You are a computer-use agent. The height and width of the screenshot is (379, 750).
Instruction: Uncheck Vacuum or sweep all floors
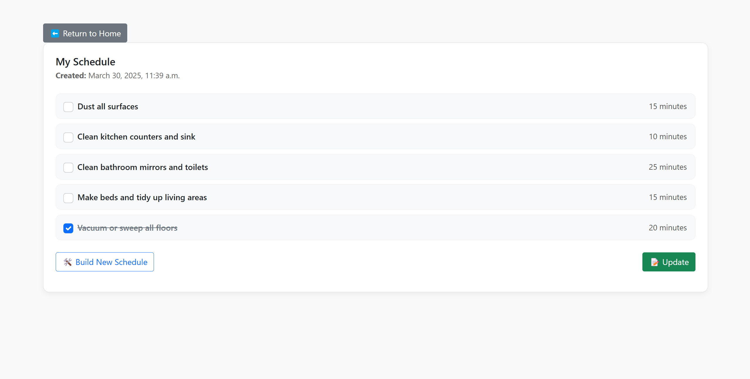click(68, 228)
